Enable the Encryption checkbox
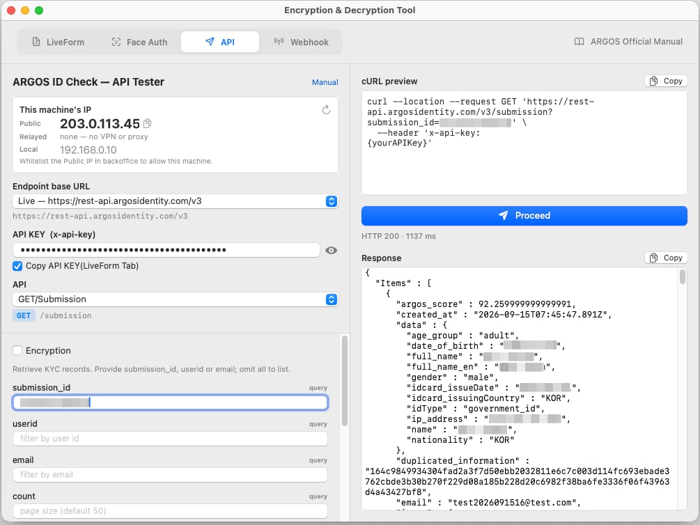Screen dimensions: 700x525 [17, 350]
